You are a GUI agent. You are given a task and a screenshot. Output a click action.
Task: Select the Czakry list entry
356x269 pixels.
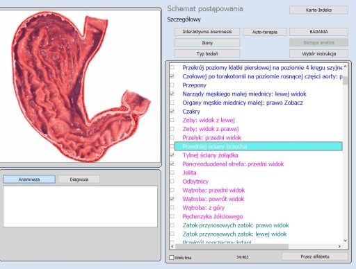pyautogui.click(x=191, y=112)
